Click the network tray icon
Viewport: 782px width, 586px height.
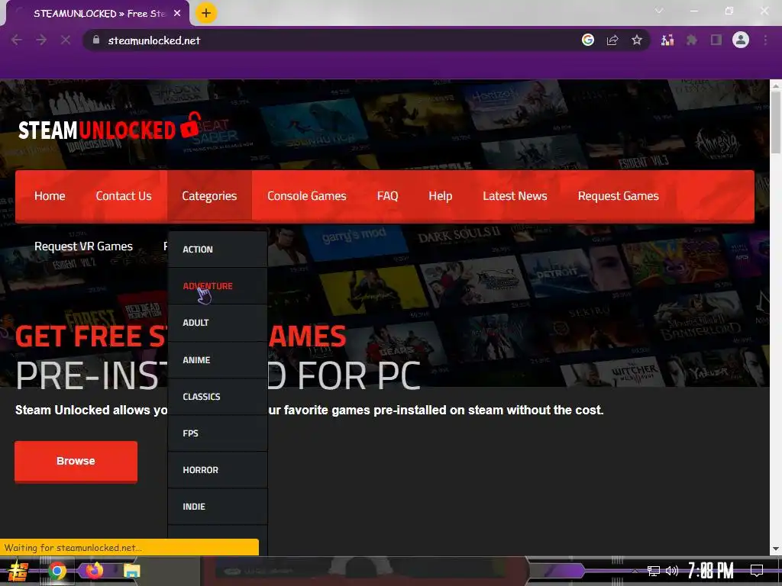(x=654, y=571)
